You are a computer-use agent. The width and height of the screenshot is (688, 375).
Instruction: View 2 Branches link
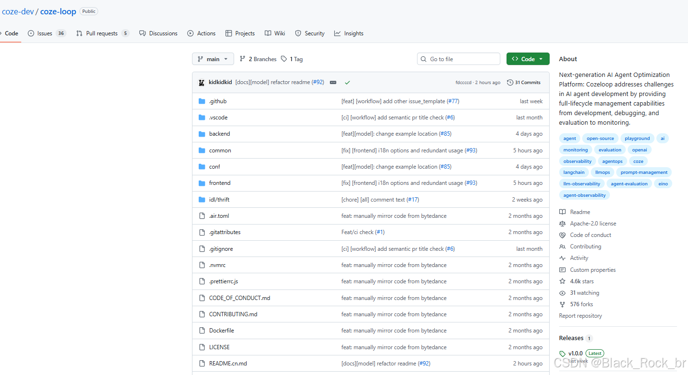tap(258, 59)
